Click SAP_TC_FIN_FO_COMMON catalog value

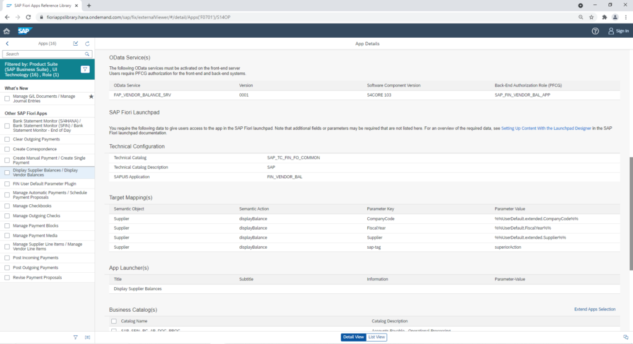coord(293,158)
